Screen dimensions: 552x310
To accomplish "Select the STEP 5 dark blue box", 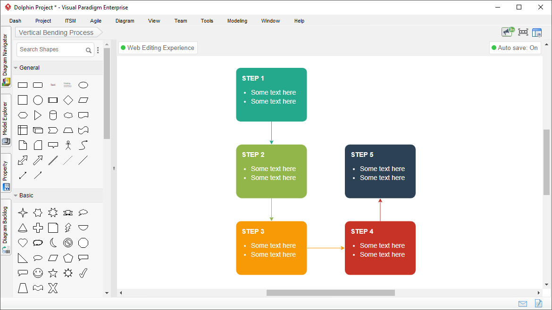I will click(380, 171).
